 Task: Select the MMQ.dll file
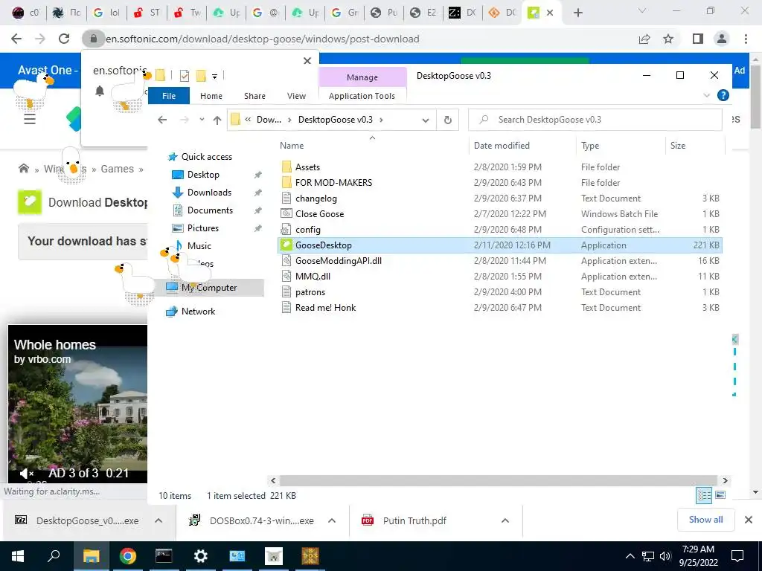click(313, 277)
